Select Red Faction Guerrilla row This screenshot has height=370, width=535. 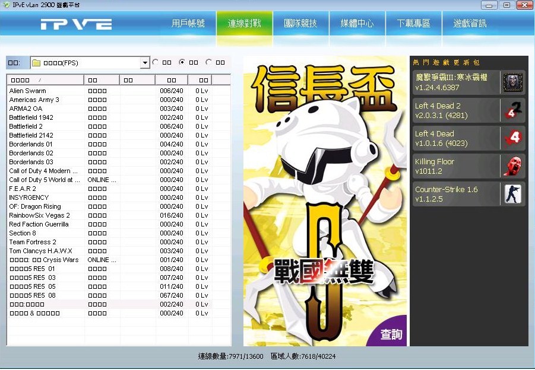(x=109, y=224)
